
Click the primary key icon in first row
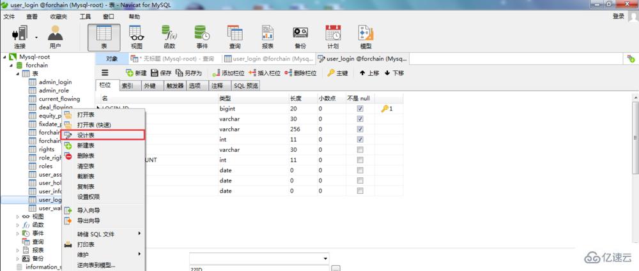click(384, 108)
